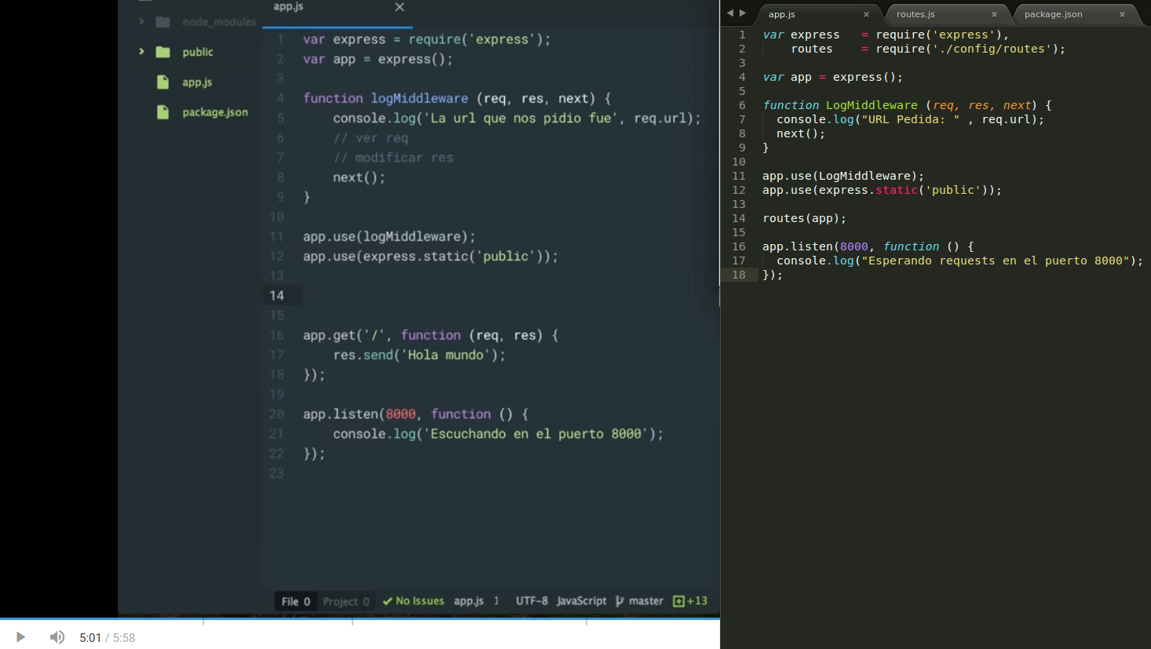
Task: Click "Esperando requests en el puerto 8000" string
Action: pyautogui.click(x=996, y=261)
